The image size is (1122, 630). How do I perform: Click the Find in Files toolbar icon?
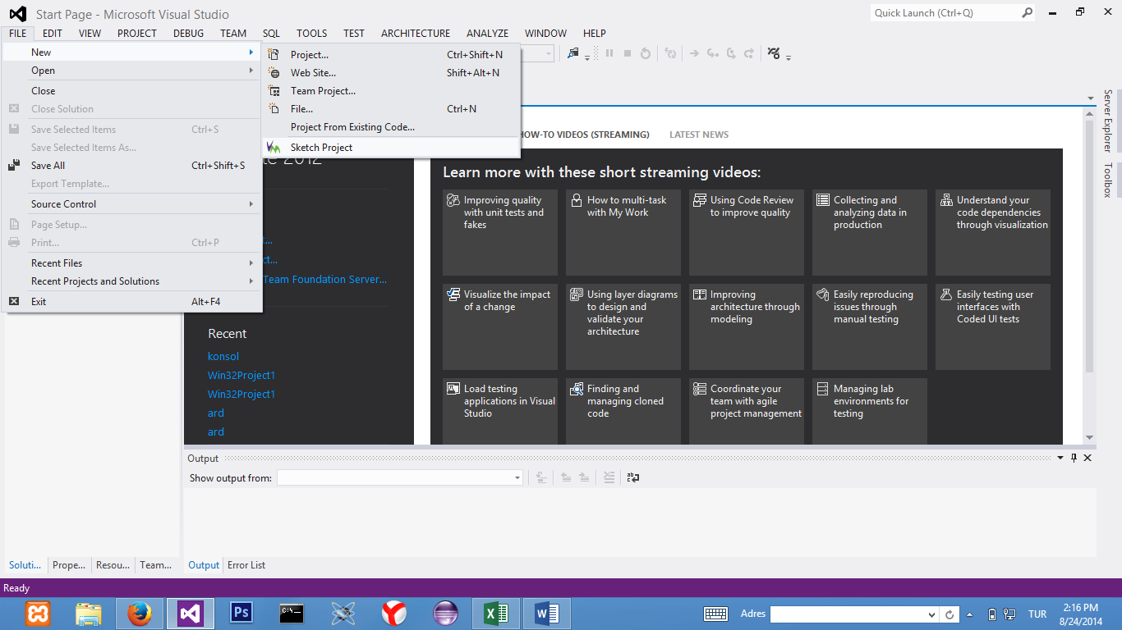[x=573, y=53]
